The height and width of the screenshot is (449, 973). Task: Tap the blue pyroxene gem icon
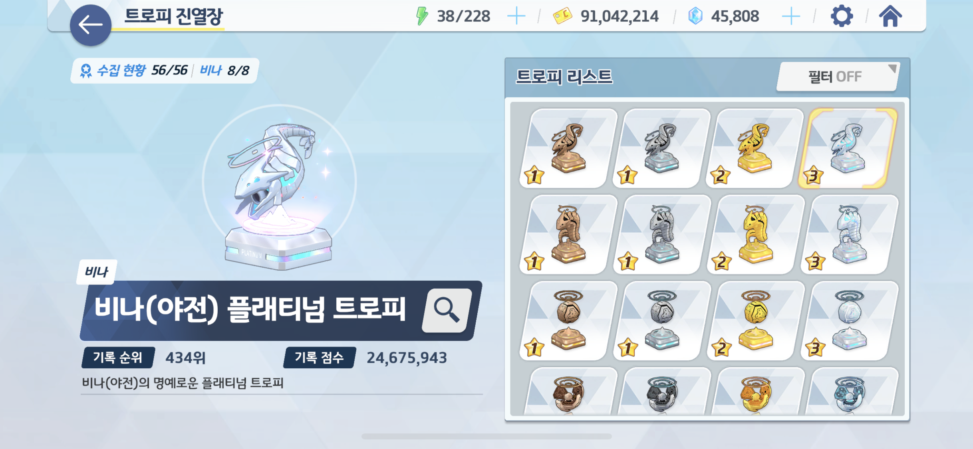(695, 16)
